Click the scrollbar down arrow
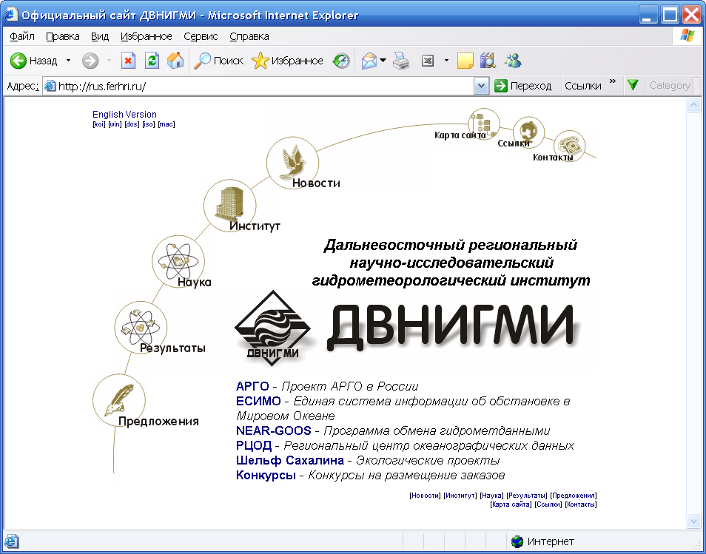This screenshot has width=706, height=554. coord(693,521)
